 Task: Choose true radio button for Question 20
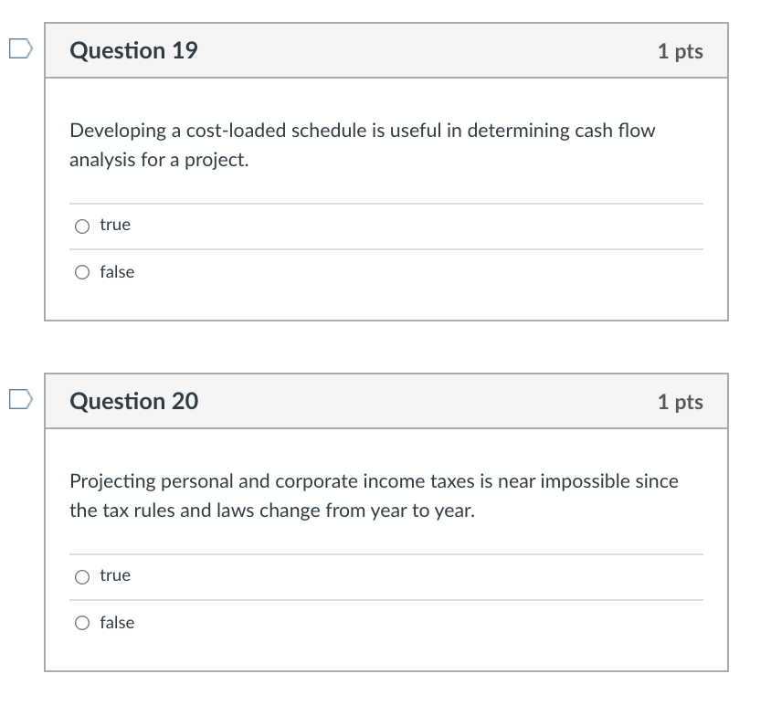(82, 576)
